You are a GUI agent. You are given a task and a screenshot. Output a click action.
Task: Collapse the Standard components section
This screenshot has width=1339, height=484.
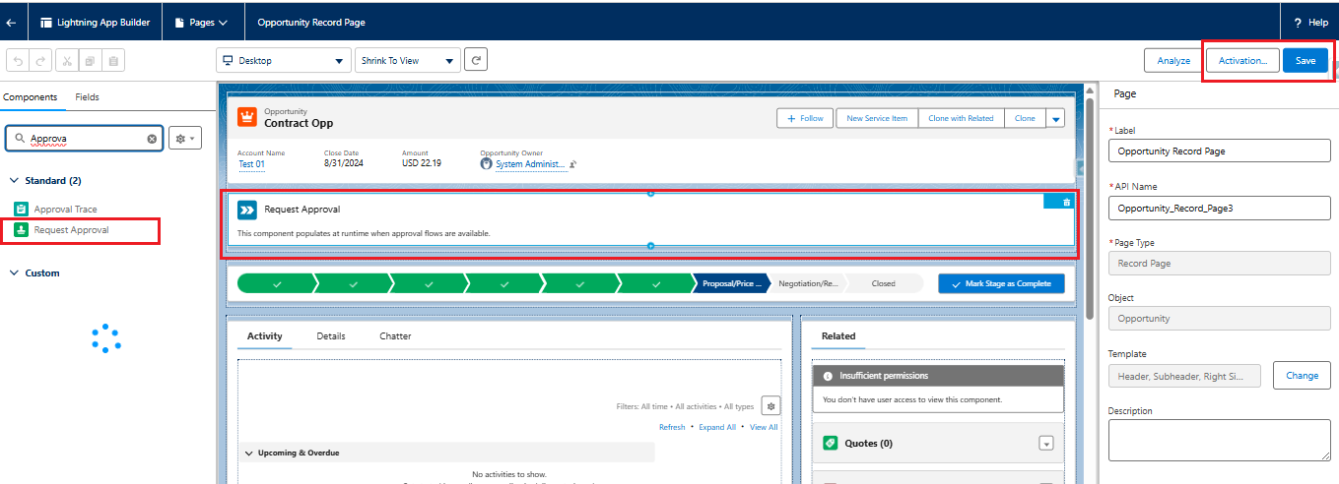tap(15, 181)
